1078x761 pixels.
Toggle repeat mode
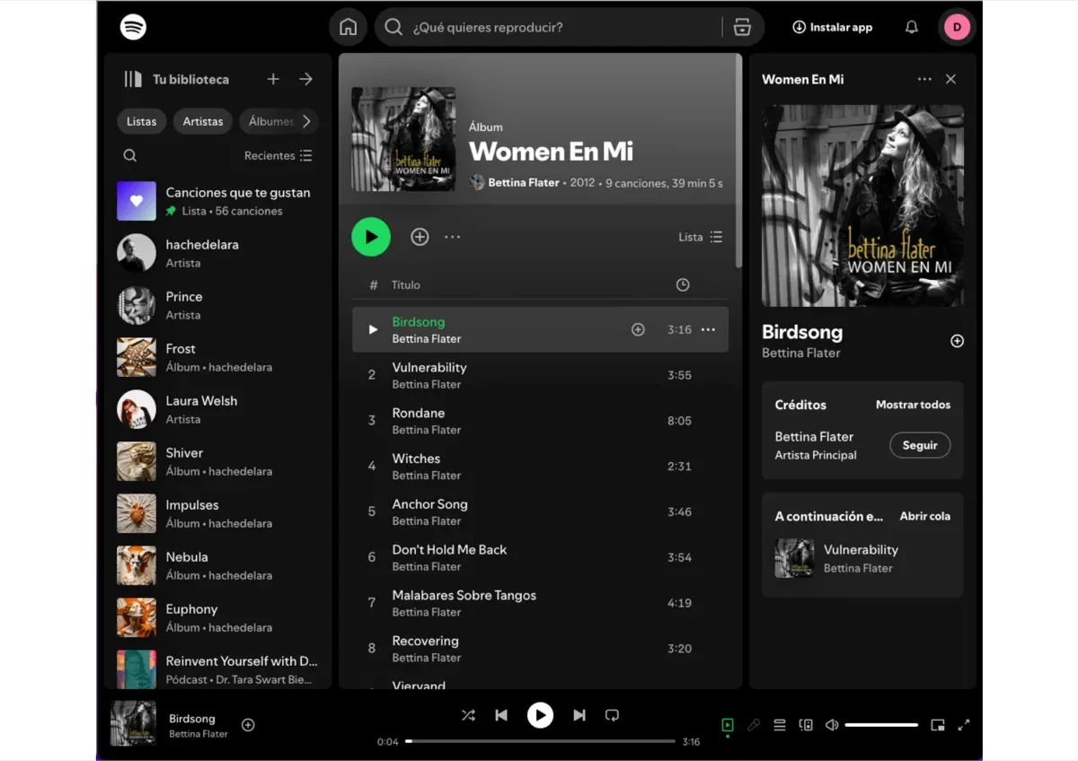pyautogui.click(x=612, y=715)
